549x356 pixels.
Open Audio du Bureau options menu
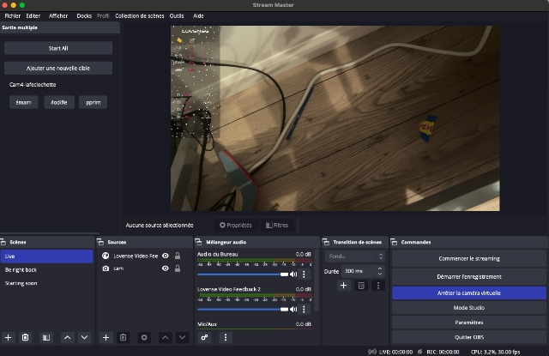click(304, 275)
